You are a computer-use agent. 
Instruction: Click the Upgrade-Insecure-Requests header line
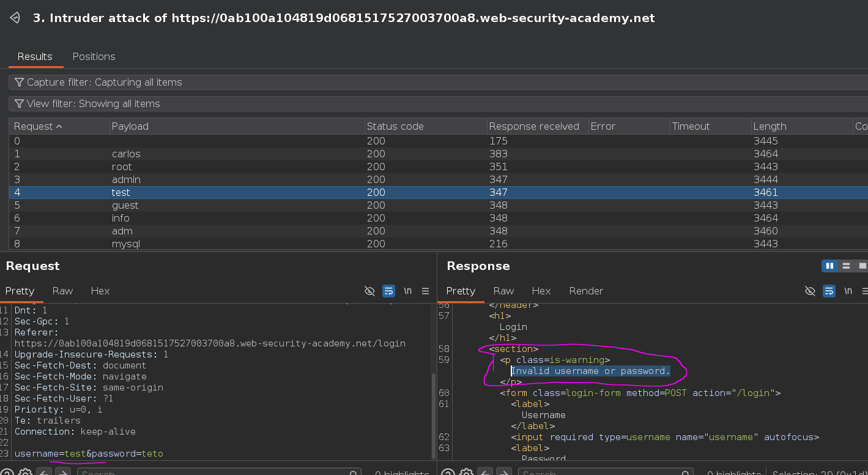(91, 354)
